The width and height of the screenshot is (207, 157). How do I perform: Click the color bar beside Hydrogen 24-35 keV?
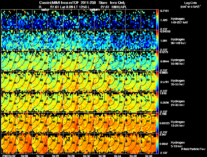pyautogui.click(x=157, y=102)
